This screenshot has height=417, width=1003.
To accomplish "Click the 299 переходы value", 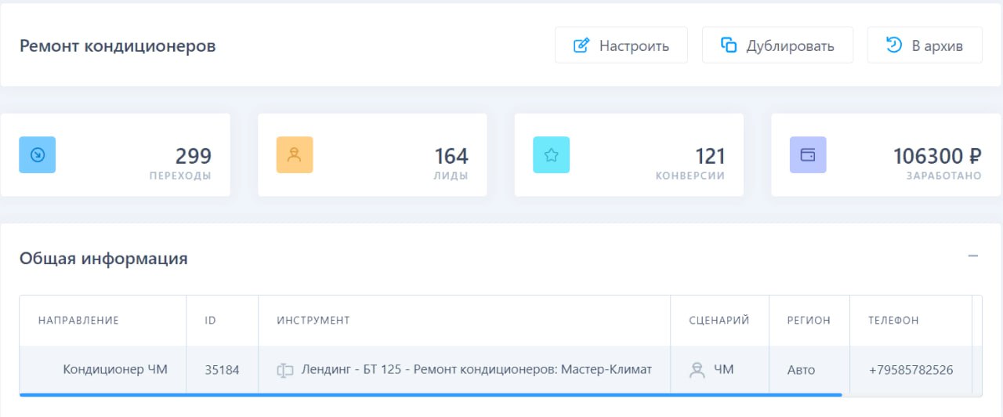I will click(x=193, y=156).
